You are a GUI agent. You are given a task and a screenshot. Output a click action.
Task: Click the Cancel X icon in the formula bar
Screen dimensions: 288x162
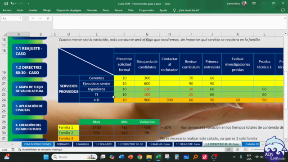pos(33,18)
